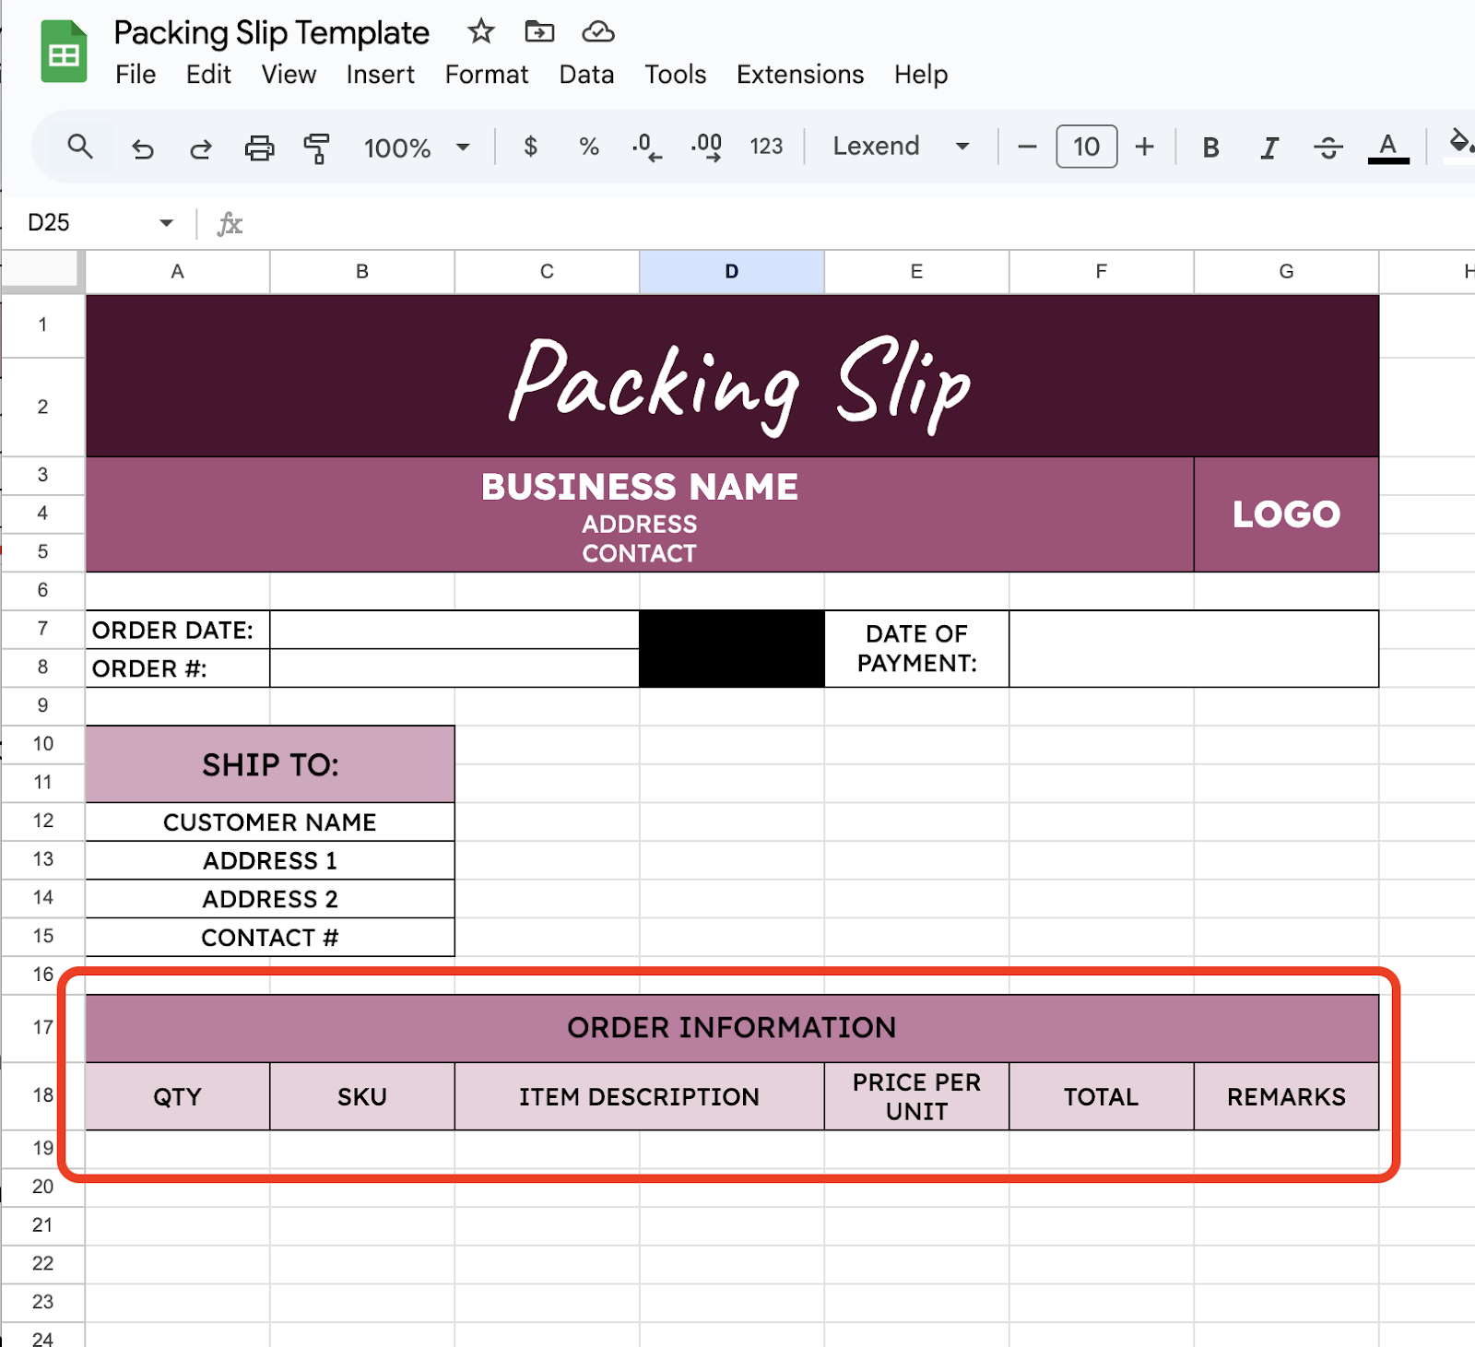Viewport: 1475px width, 1347px height.
Task: Click the search magnifier icon in toolbar
Action: click(80, 147)
